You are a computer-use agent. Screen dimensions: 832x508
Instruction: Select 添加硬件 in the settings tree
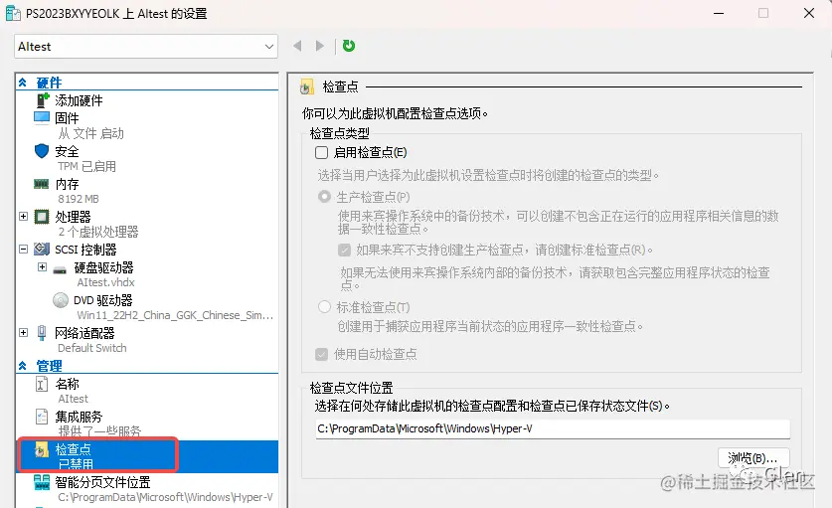(x=79, y=100)
